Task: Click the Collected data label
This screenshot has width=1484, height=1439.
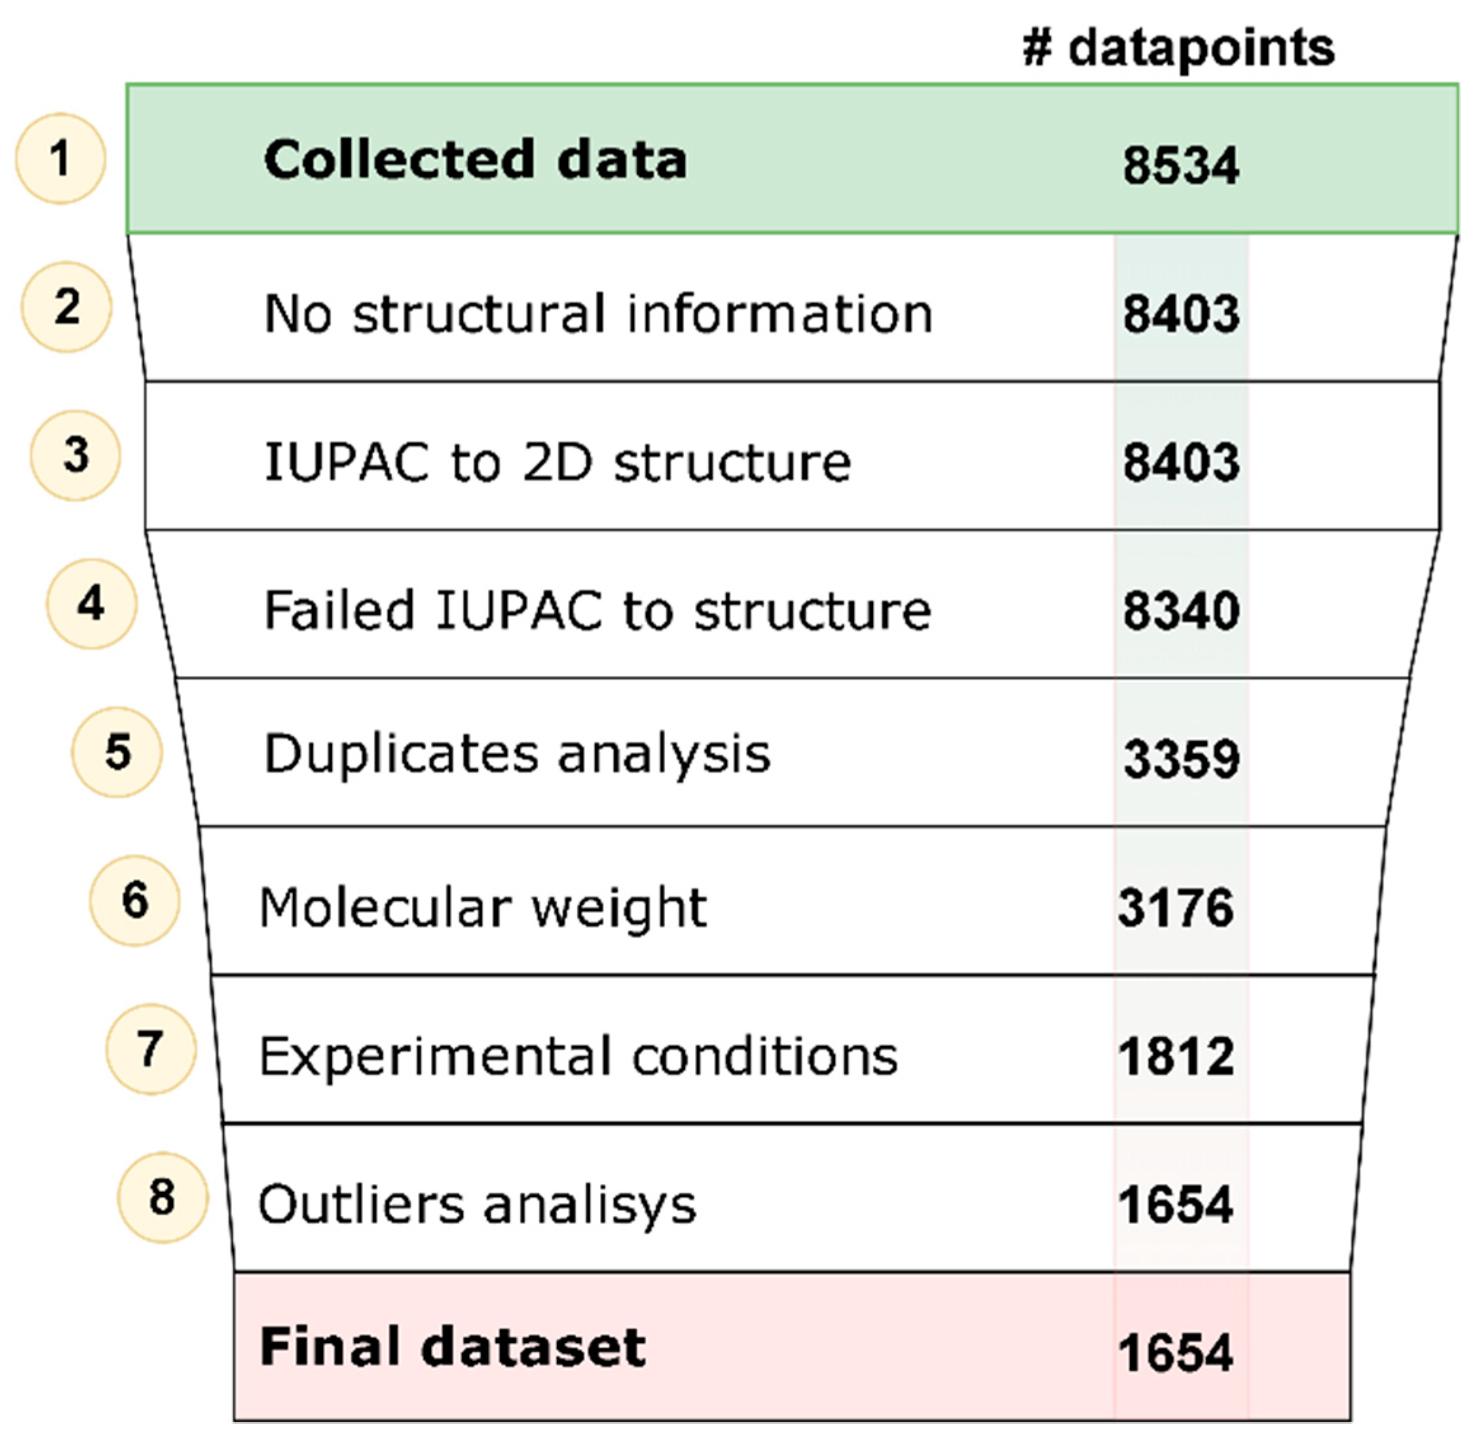Action: click(476, 159)
